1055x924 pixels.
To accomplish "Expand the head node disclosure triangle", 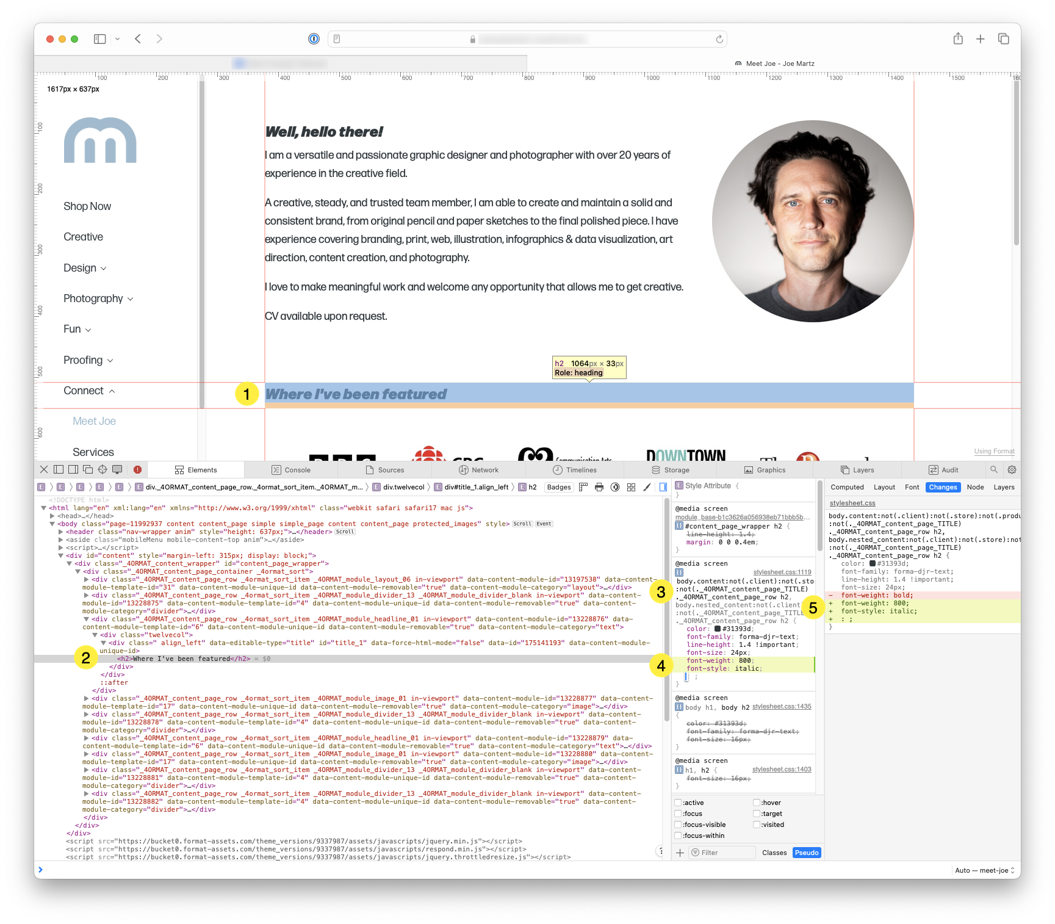I will (x=52, y=516).
